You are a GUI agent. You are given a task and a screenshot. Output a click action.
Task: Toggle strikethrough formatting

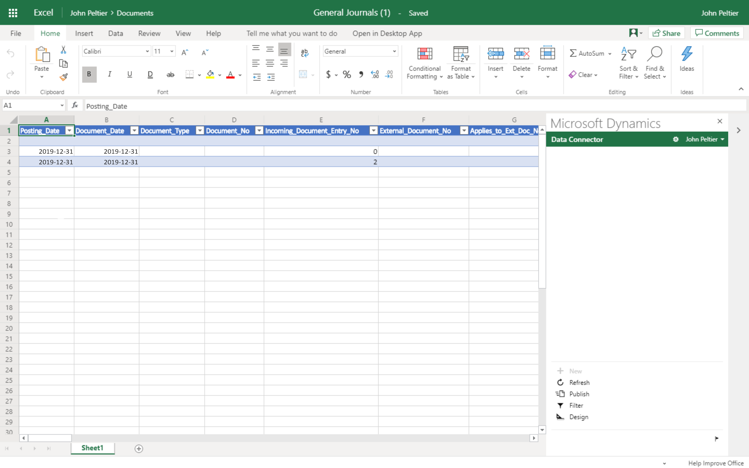(x=170, y=74)
